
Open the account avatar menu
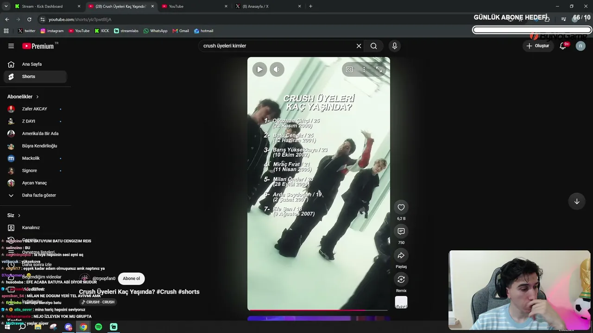pyautogui.click(x=580, y=46)
